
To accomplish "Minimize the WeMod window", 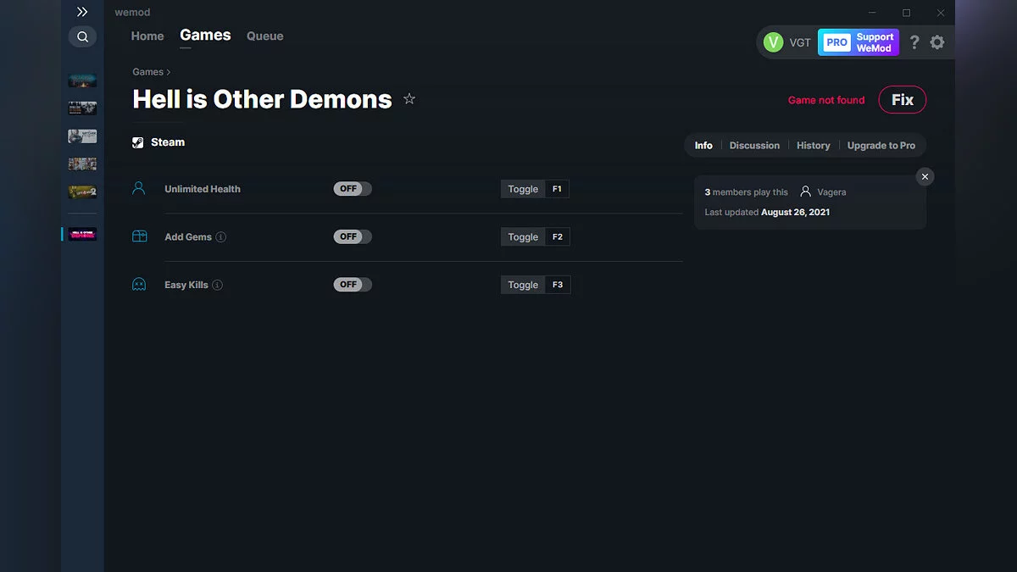I will pyautogui.click(x=872, y=13).
